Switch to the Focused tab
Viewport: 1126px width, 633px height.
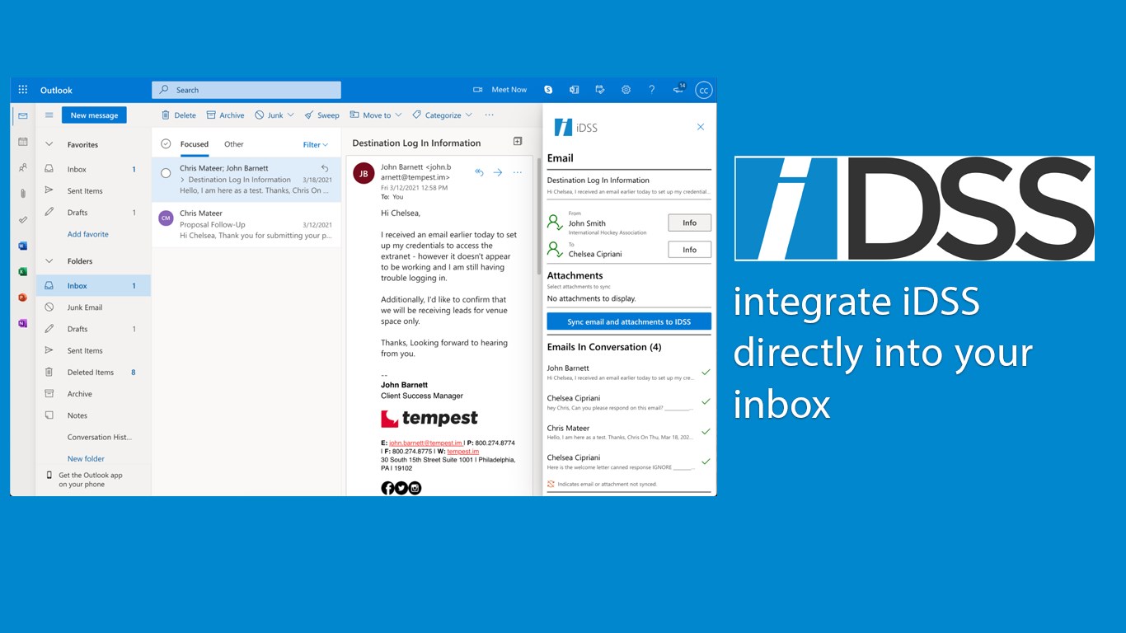coord(195,144)
